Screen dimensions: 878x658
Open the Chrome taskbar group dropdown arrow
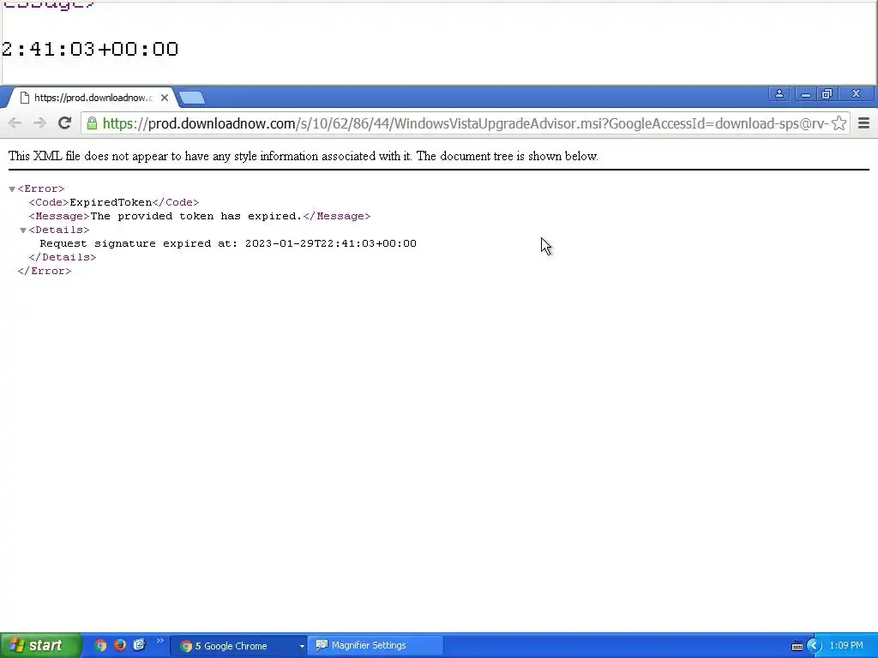[x=302, y=646]
